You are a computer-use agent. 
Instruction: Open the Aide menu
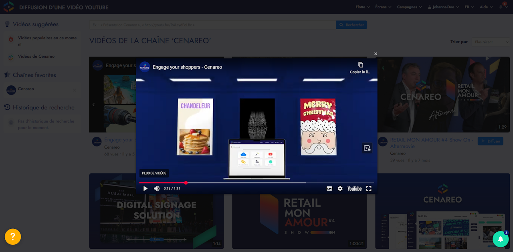point(486,7)
